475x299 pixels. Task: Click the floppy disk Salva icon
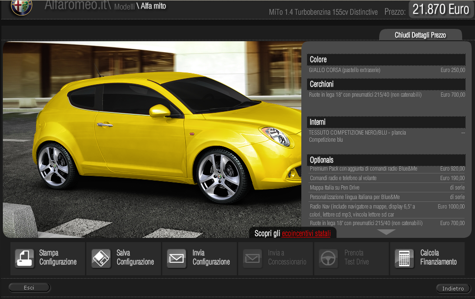pyautogui.click(x=101, y=259)
